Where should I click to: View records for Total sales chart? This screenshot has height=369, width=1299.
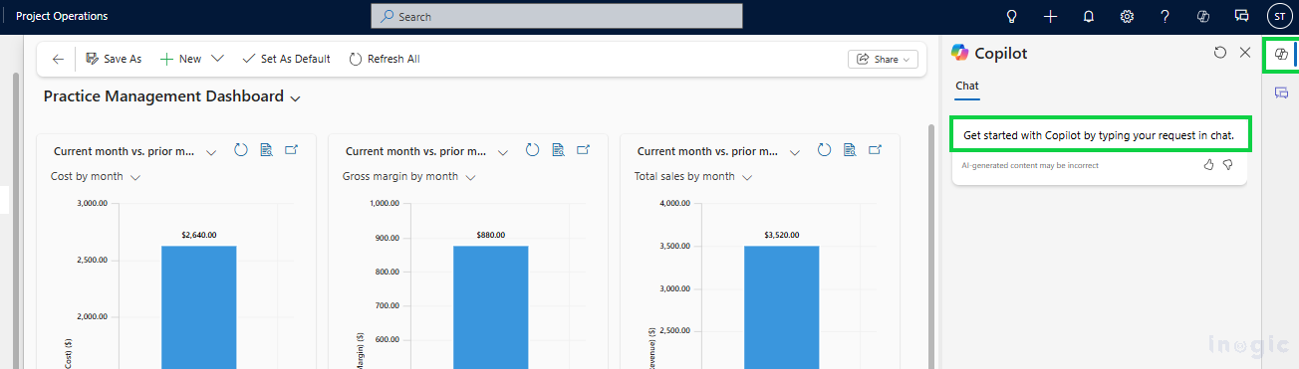[850, 150]
